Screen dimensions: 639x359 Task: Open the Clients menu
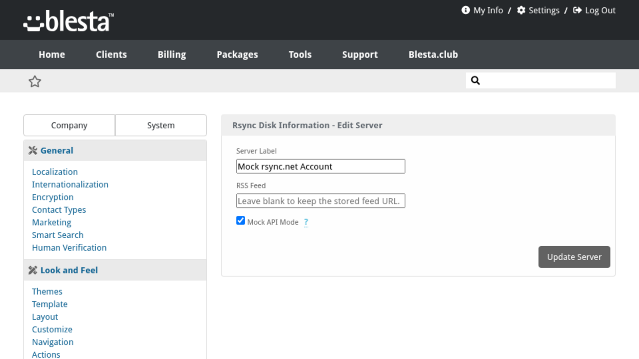pos(111,55)
